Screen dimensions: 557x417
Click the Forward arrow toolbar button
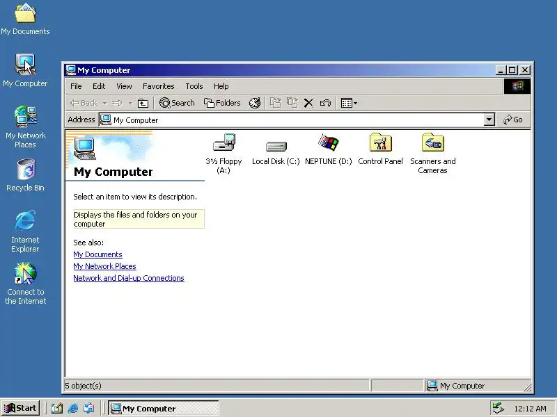click(117, 103)
